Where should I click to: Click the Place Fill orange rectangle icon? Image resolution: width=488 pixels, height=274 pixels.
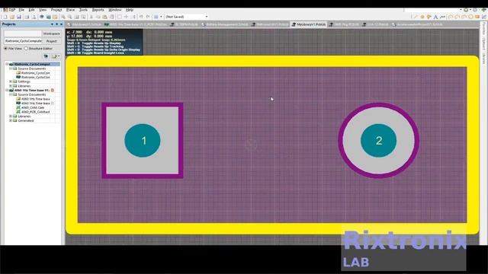point(477,17)
